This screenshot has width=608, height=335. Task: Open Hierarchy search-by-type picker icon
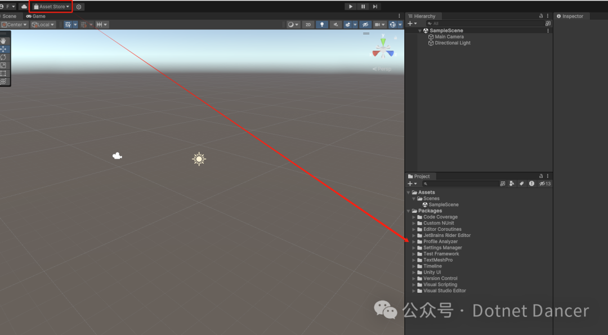tap(548, 23)
